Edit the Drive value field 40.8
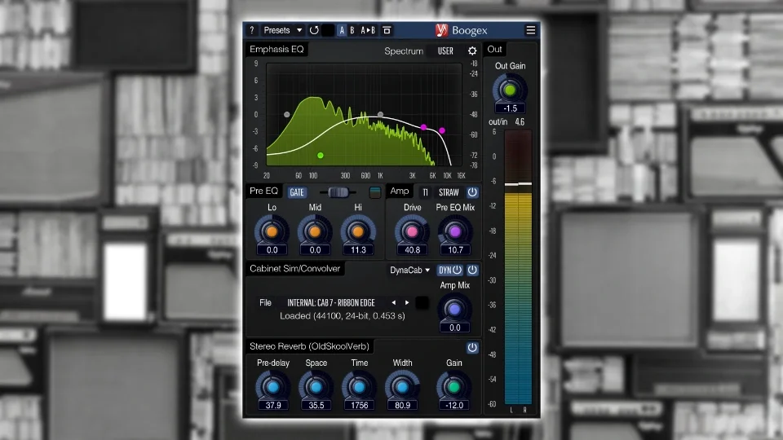 pyautogui.click(x=412, y=250)
